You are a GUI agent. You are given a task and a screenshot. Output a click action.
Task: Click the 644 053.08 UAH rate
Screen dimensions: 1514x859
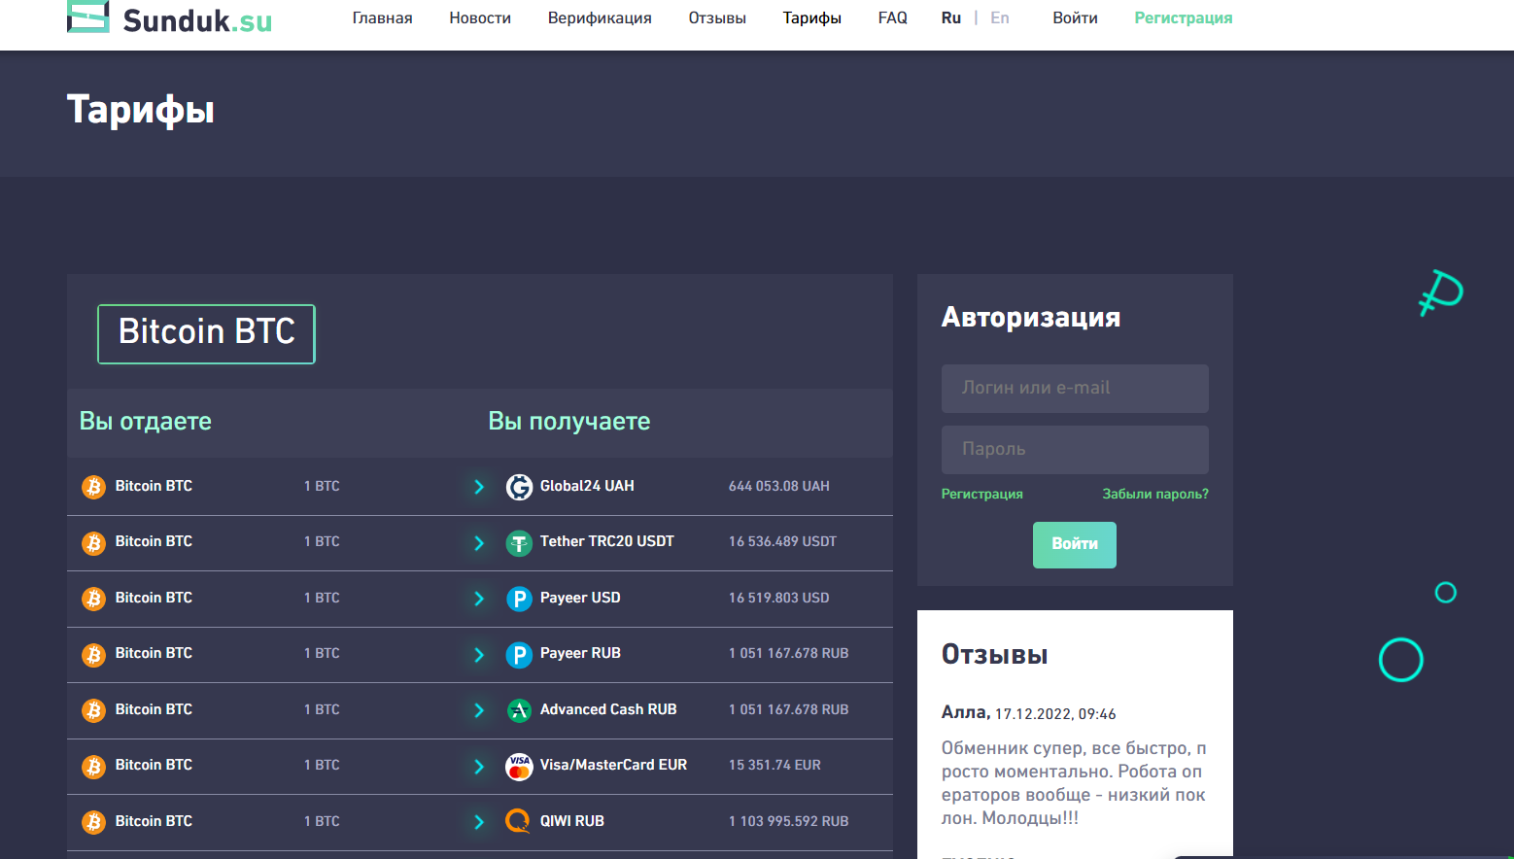tap(779, 486)
